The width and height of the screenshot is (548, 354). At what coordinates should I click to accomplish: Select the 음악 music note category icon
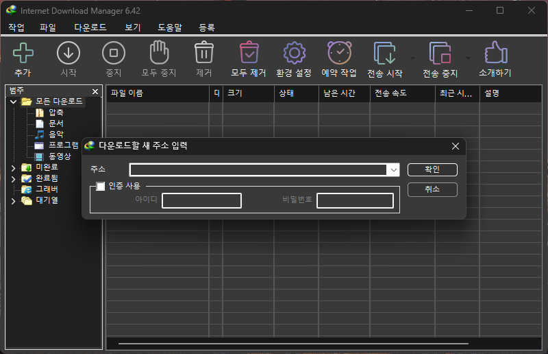(x=40, y=134)
